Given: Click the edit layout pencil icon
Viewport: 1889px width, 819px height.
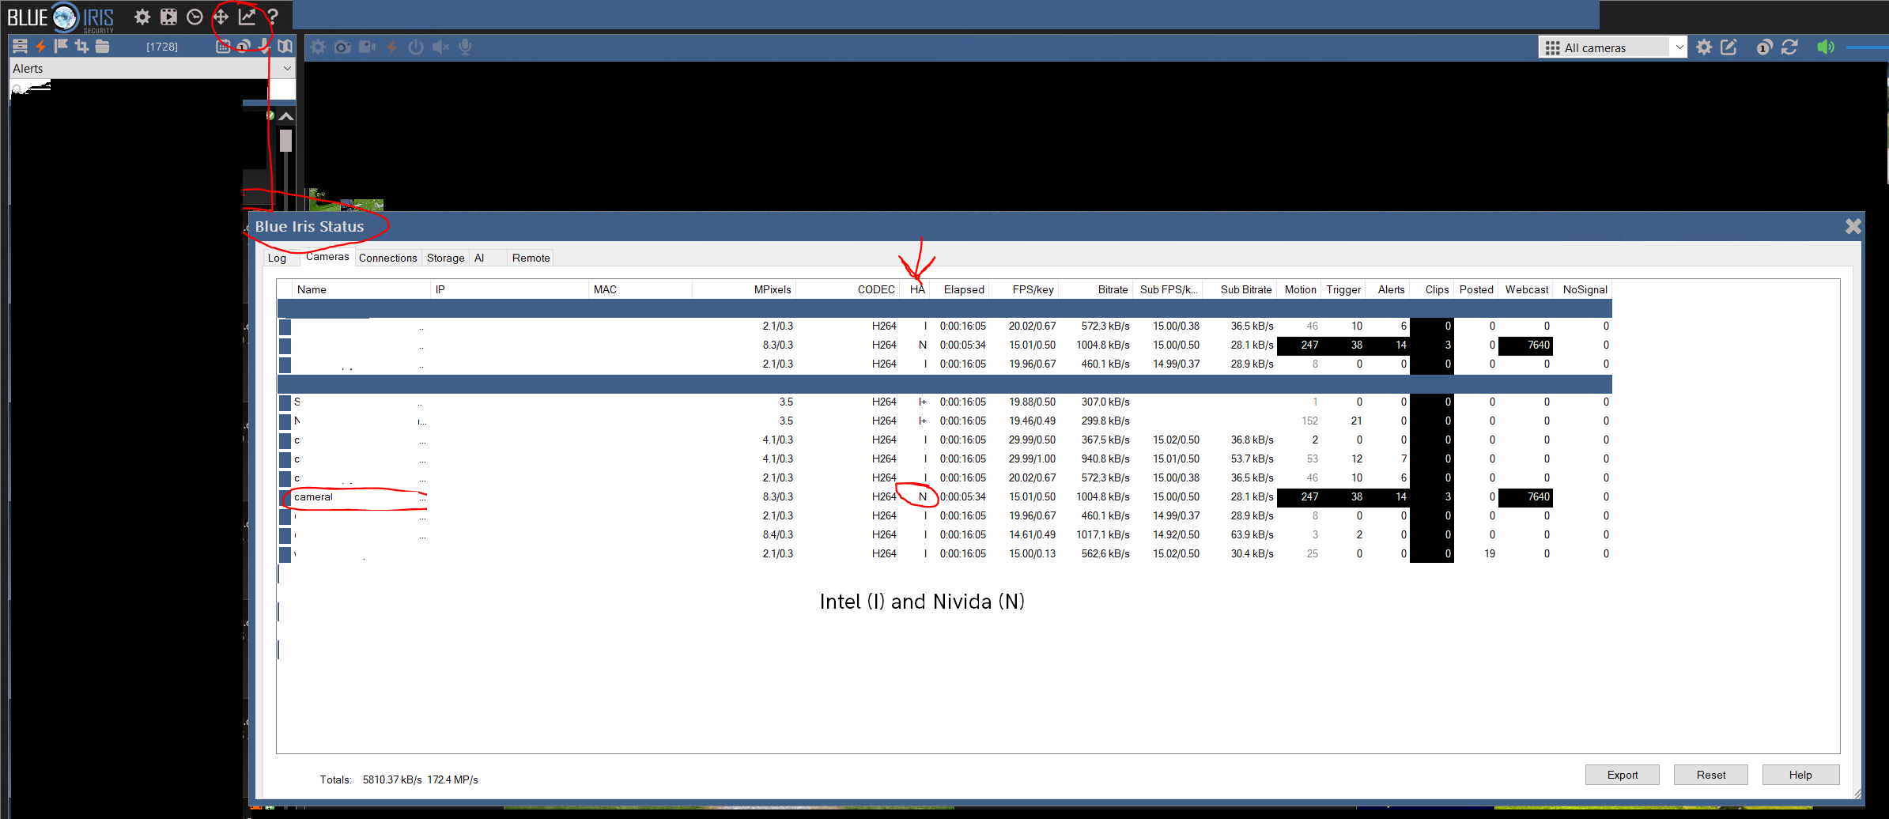Looking at the screenshot, I should pyautogui.click(x=1729, y=47).
